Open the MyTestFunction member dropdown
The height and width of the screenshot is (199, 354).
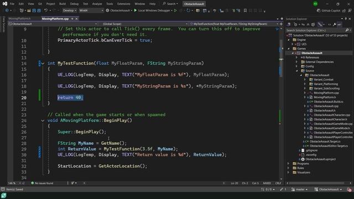click(234, 24)
